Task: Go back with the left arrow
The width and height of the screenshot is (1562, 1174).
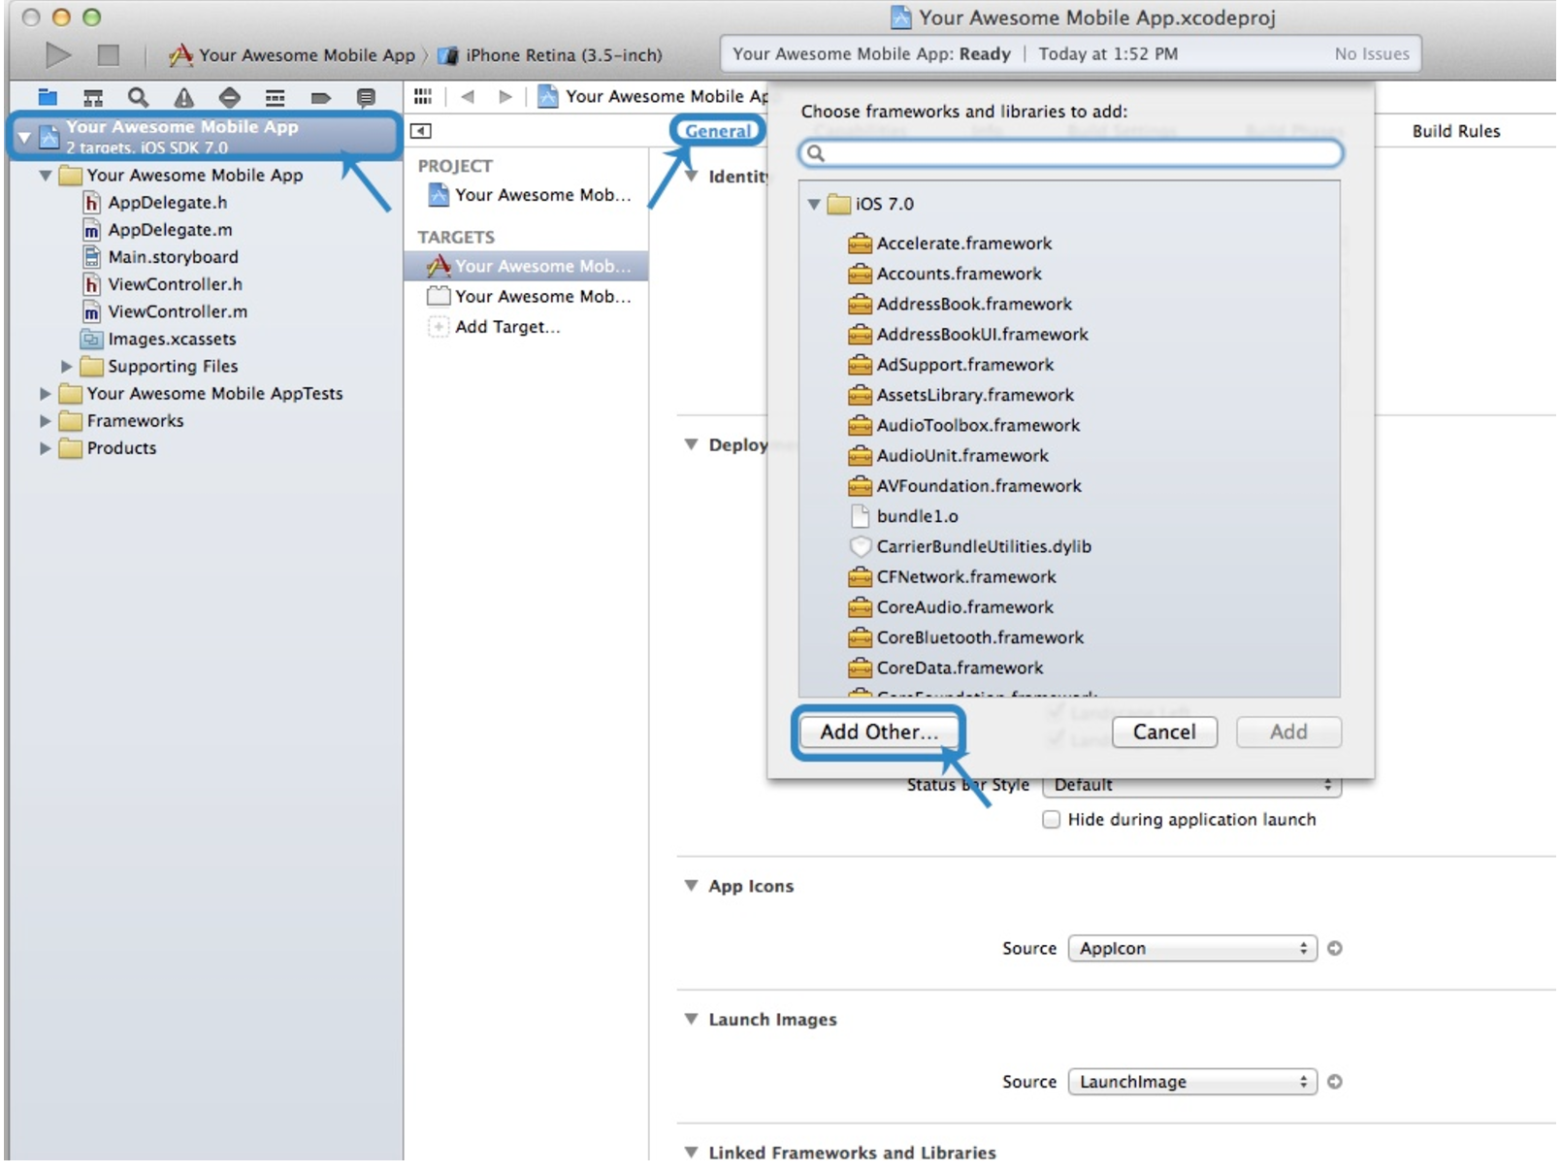Action: coord(468,96)
